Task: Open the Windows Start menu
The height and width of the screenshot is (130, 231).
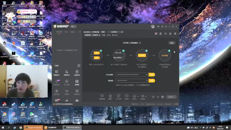Action: 3,128
